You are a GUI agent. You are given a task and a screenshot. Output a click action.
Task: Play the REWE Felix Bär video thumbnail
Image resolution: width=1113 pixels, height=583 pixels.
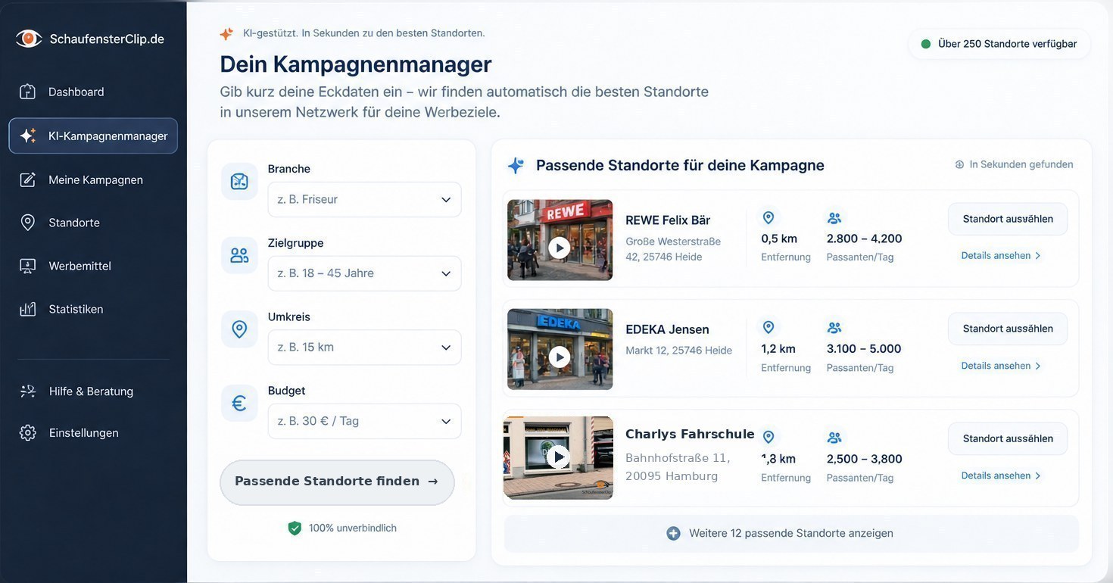[560, 247]
